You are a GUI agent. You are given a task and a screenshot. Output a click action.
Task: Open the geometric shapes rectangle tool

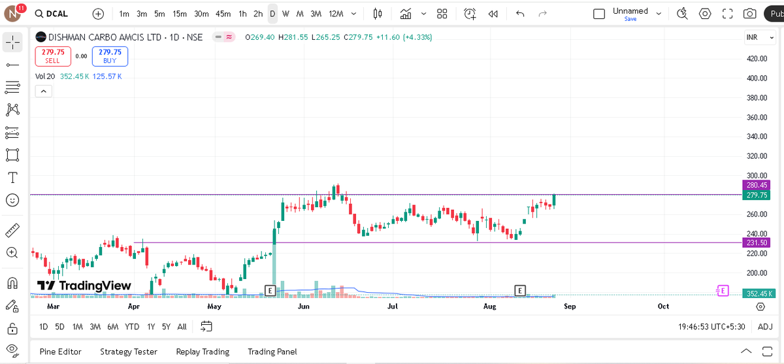12,155
